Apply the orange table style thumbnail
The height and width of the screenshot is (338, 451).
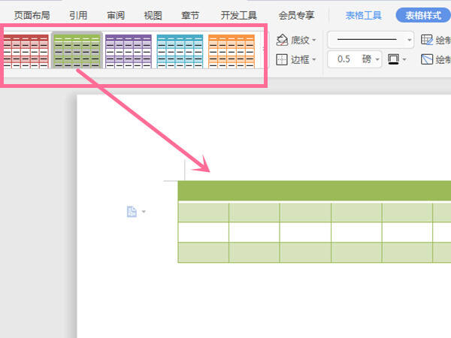click(232, 51)
